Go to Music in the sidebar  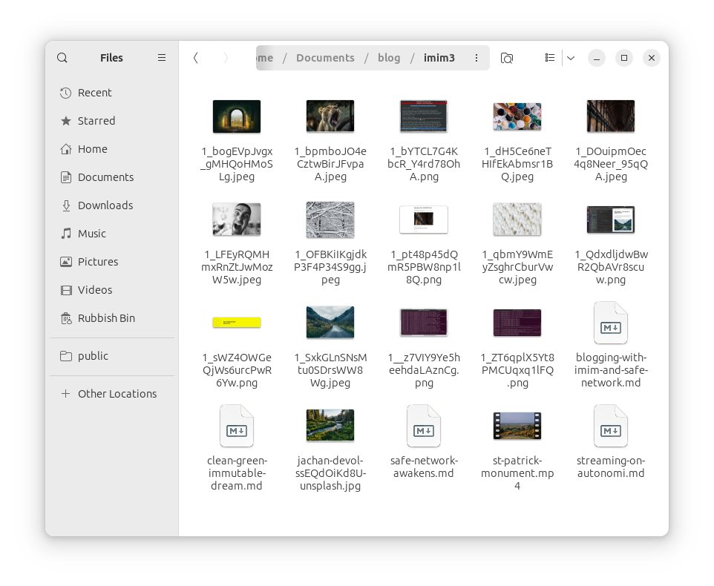coord(91,234)
